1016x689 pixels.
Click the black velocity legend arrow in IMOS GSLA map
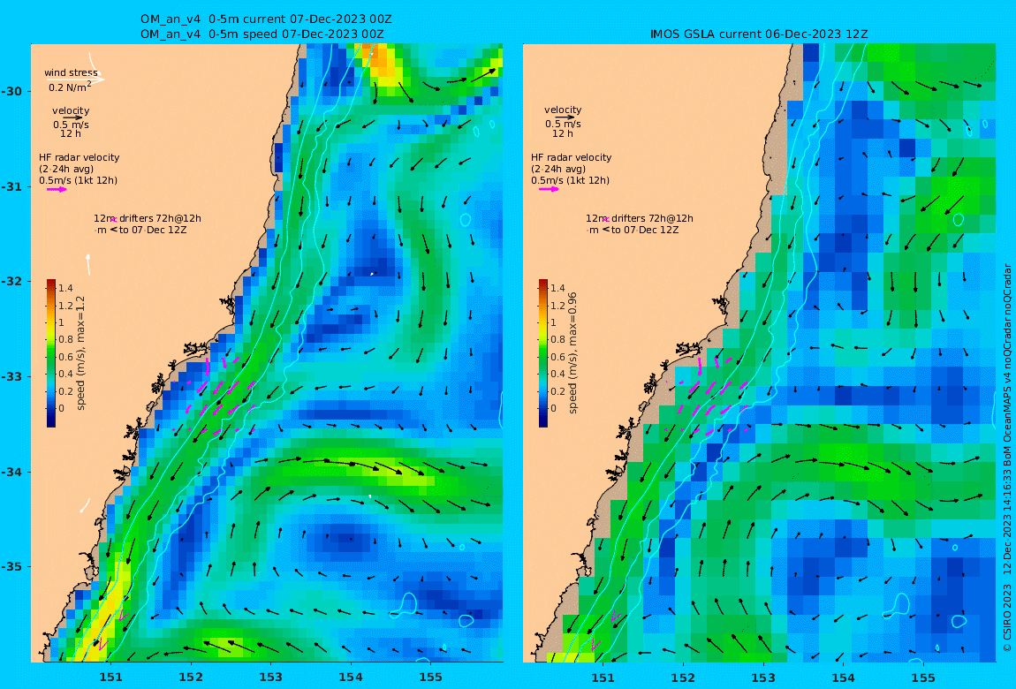point(565,117)
